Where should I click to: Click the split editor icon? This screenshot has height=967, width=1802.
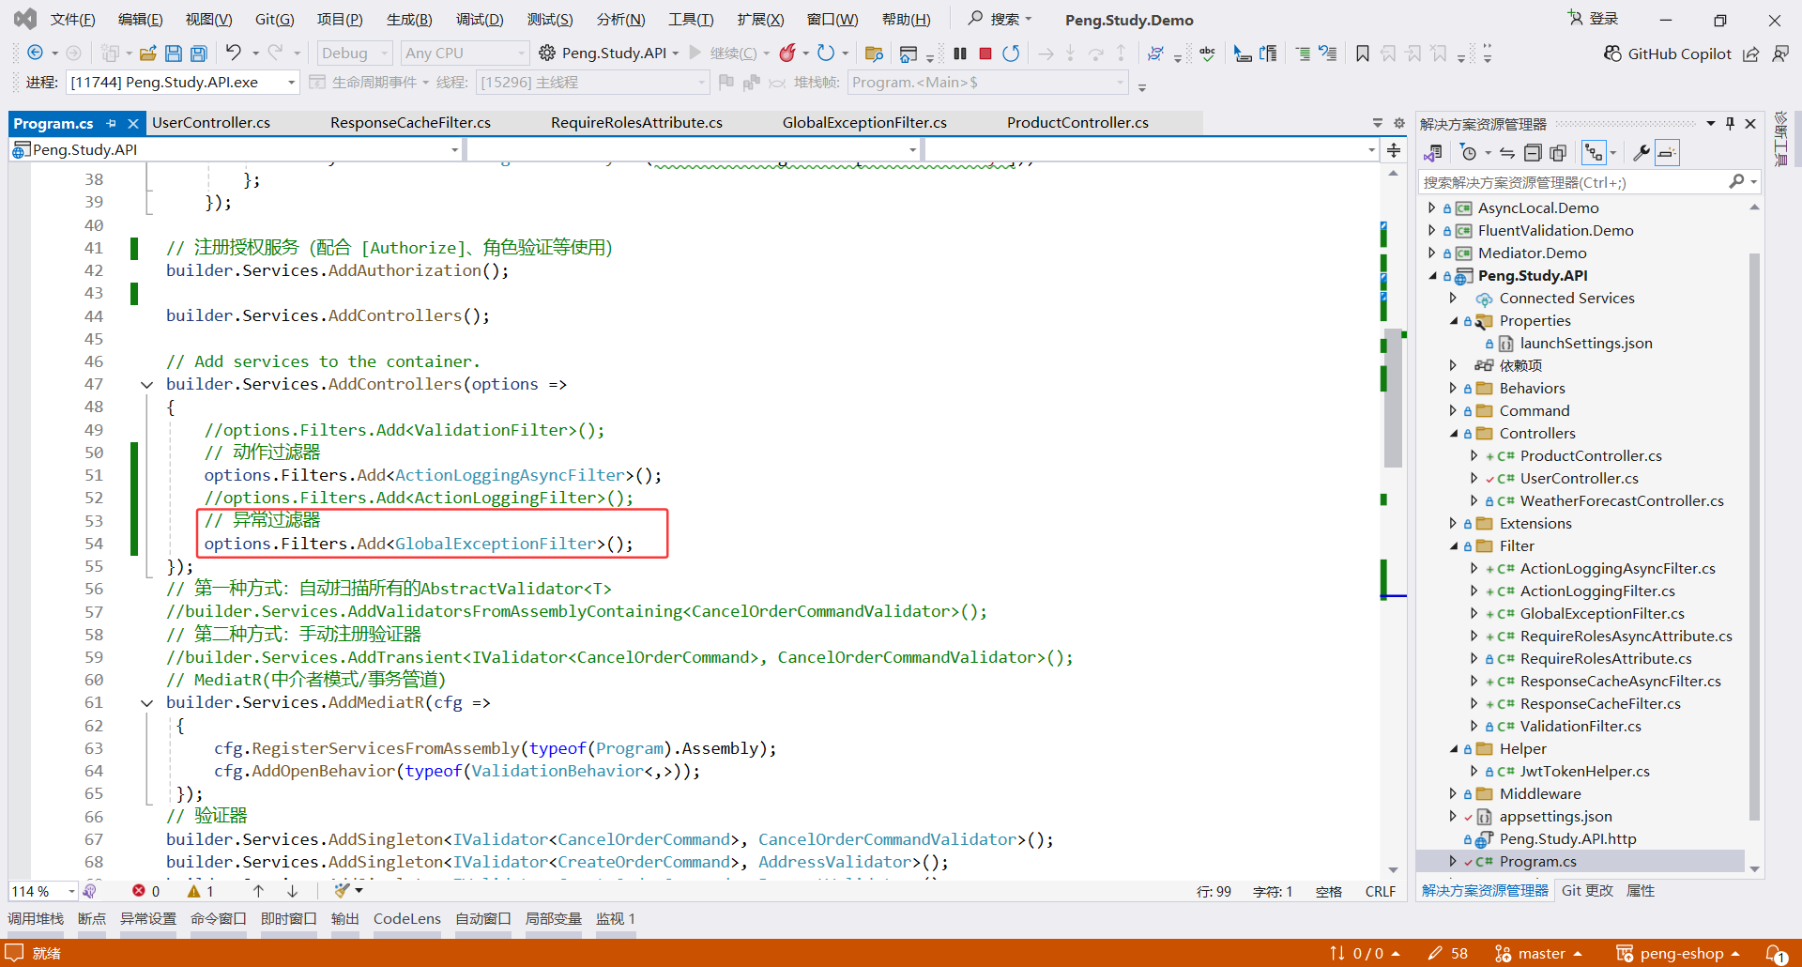click(1394, 150)
